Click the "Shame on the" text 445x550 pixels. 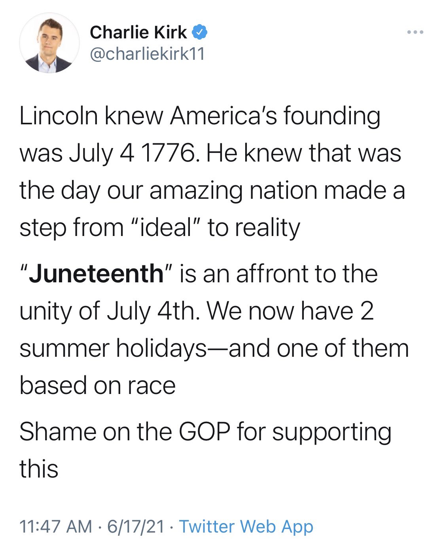pyautogui.click(x=96, y=432)
